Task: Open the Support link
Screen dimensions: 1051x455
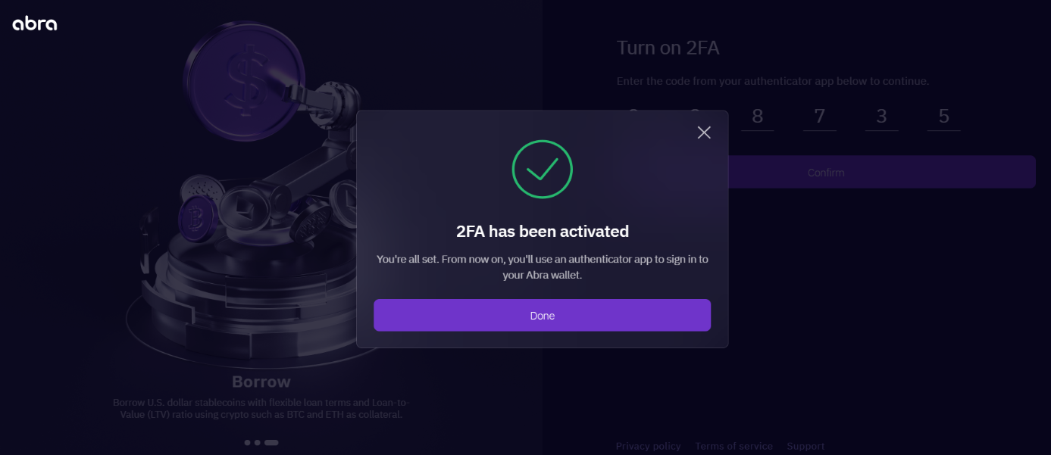Action: tap(805, 446)
